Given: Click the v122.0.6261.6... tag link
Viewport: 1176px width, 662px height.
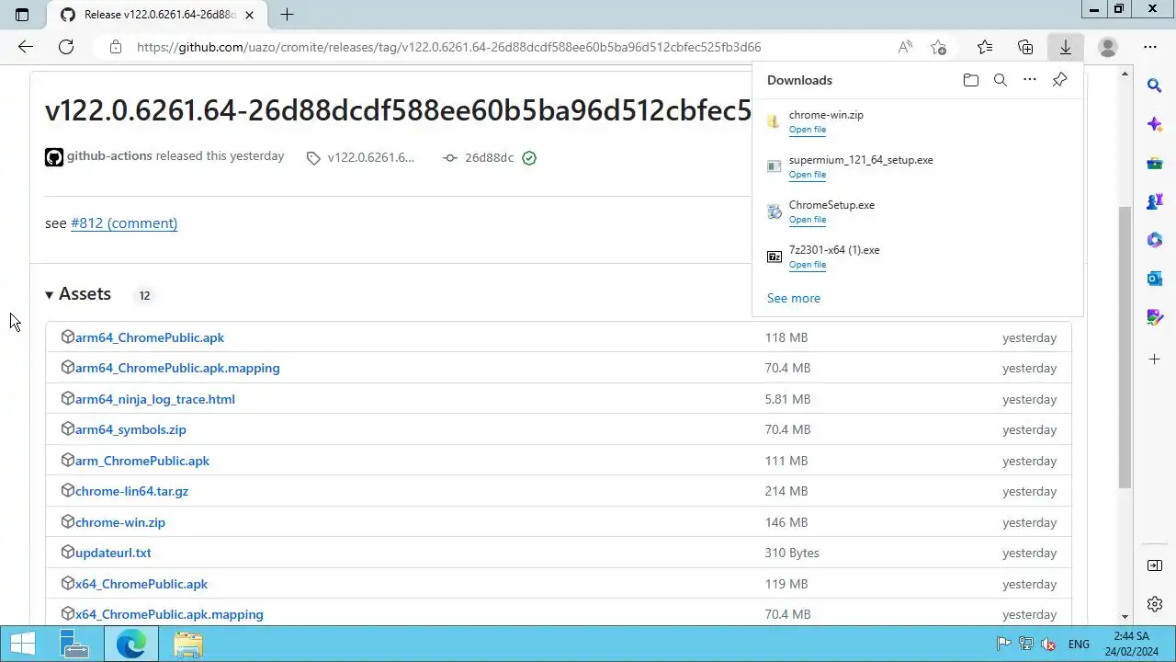Looking at the screenshot, I should click(371, 157).
